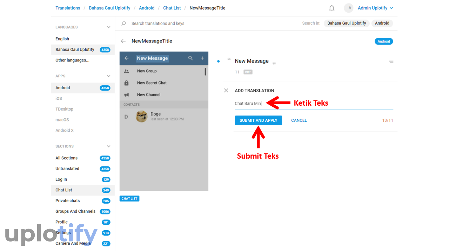Open Private chats section
The height and width of the screenshot is (251, 449).
[x=83, y=201]
